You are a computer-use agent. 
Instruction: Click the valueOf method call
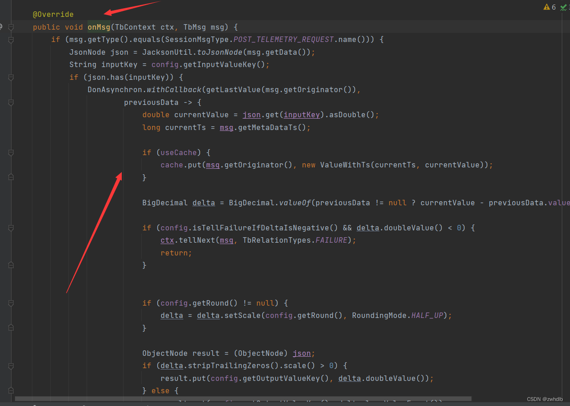(x=295, y=203)
